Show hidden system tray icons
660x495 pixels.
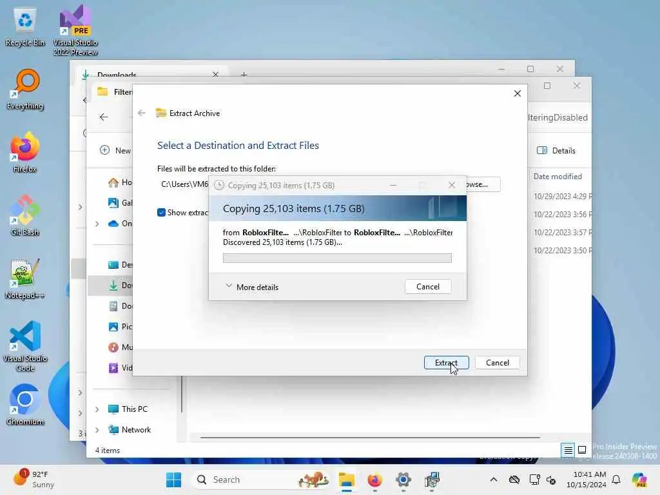click(x=494, y=480)
